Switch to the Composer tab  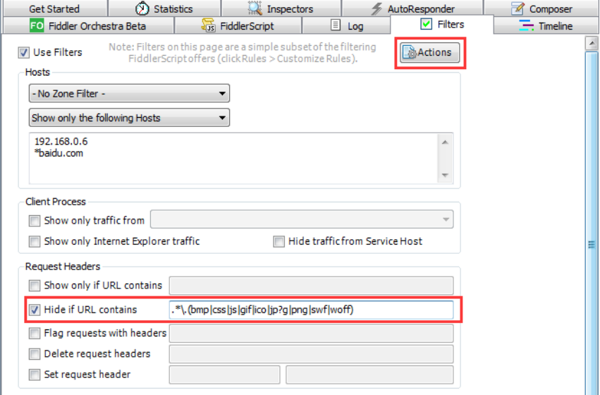pyautogui.click(x=541, y=8)
